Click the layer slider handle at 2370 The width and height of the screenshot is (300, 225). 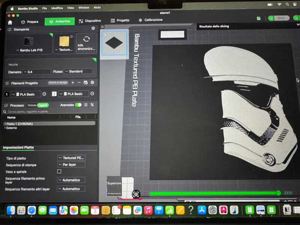[278, 193]
